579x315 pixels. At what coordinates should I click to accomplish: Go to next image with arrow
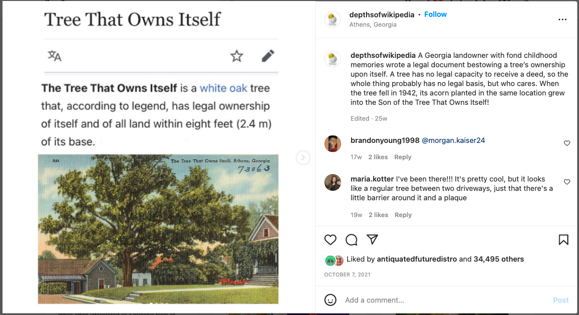click(x=303, y=157)
